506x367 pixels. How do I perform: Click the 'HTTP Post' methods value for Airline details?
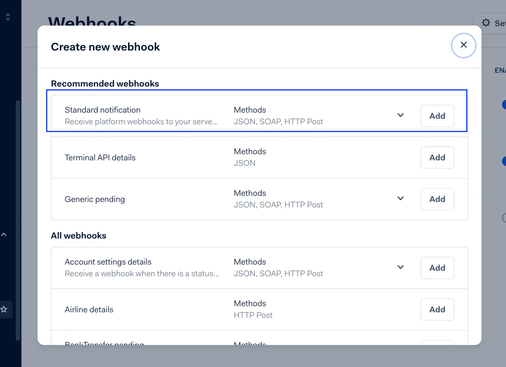pyautogui.click(x=253, y=315)
